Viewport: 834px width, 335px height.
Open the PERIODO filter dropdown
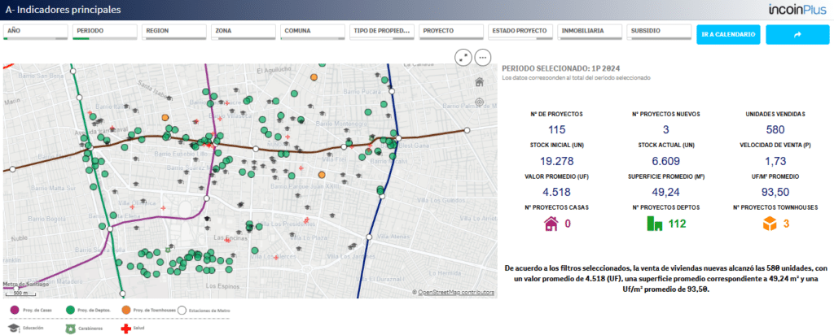tap(105, 32)
